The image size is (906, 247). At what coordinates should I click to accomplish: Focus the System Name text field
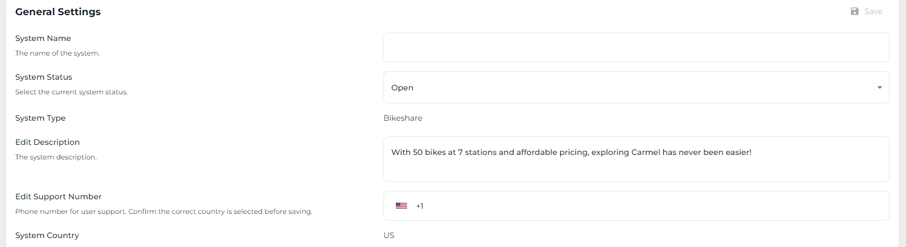(x=636, y=48)
